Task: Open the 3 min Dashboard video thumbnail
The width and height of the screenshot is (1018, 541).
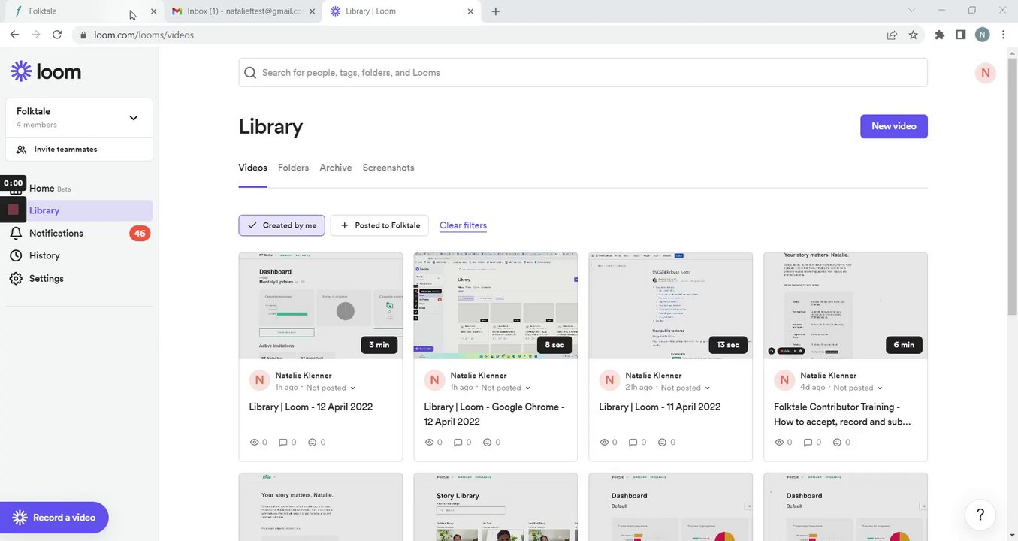Action: point(321,306)
